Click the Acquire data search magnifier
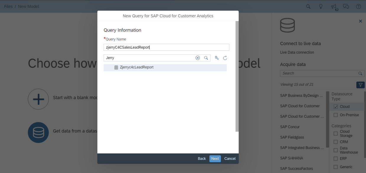 pos(360,74)
